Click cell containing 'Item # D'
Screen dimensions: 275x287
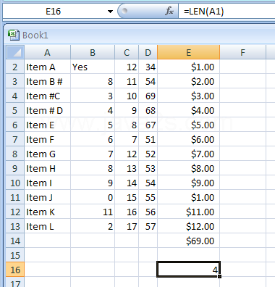click(47, 110)
